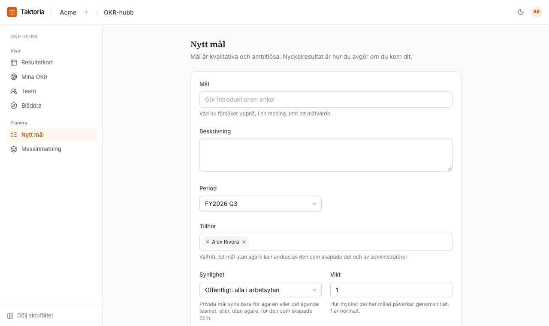Screen dimensions: 549x326
Task: Remove Alex Rivera from Tillhör
Action: 244,242
